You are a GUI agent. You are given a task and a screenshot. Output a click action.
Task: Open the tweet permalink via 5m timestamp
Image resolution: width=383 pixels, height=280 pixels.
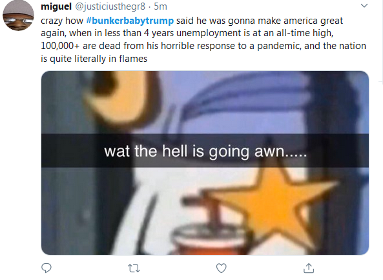point(160,6)
